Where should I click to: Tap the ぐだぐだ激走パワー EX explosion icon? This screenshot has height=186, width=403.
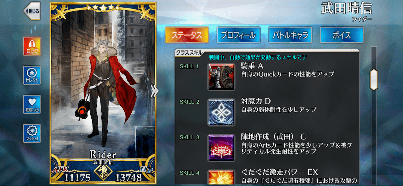[221, 177]
